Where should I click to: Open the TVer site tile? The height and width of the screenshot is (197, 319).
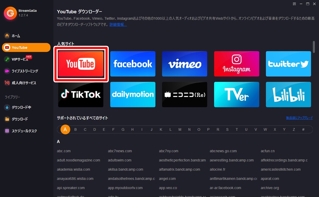237,94
